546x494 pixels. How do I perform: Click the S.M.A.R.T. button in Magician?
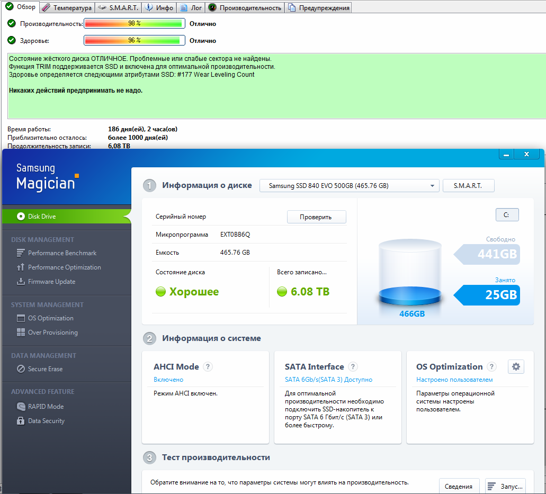tap(468, 185)
